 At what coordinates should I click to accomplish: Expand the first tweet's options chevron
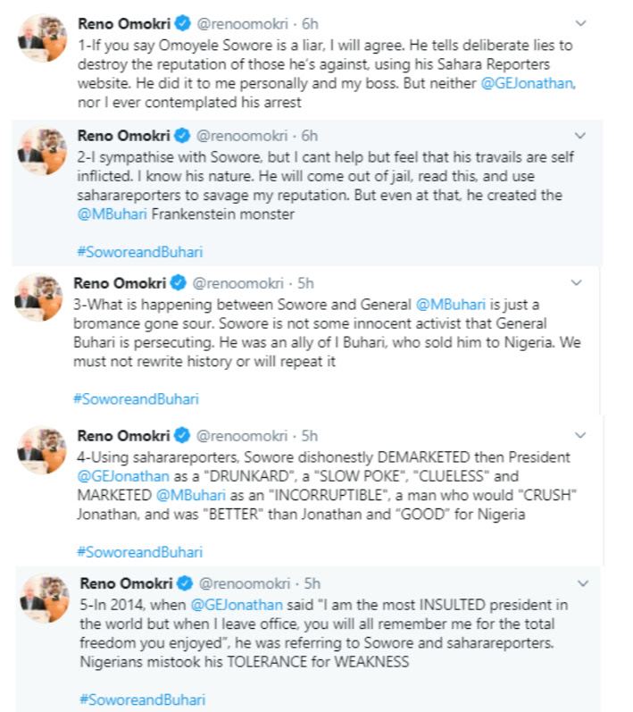tap(580, 23)
